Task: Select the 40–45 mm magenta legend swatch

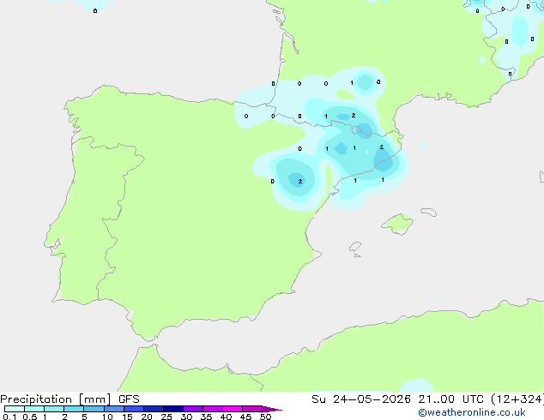Action: (x=233, y=409)
